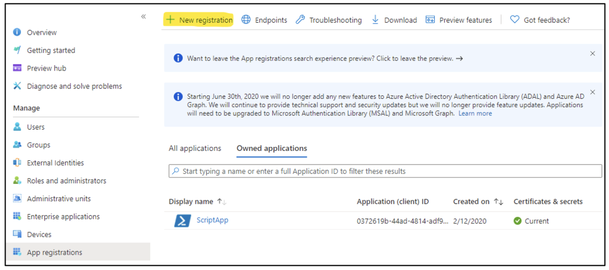
Task: Click the Endpoints globe icon
Action: (246, 19)
